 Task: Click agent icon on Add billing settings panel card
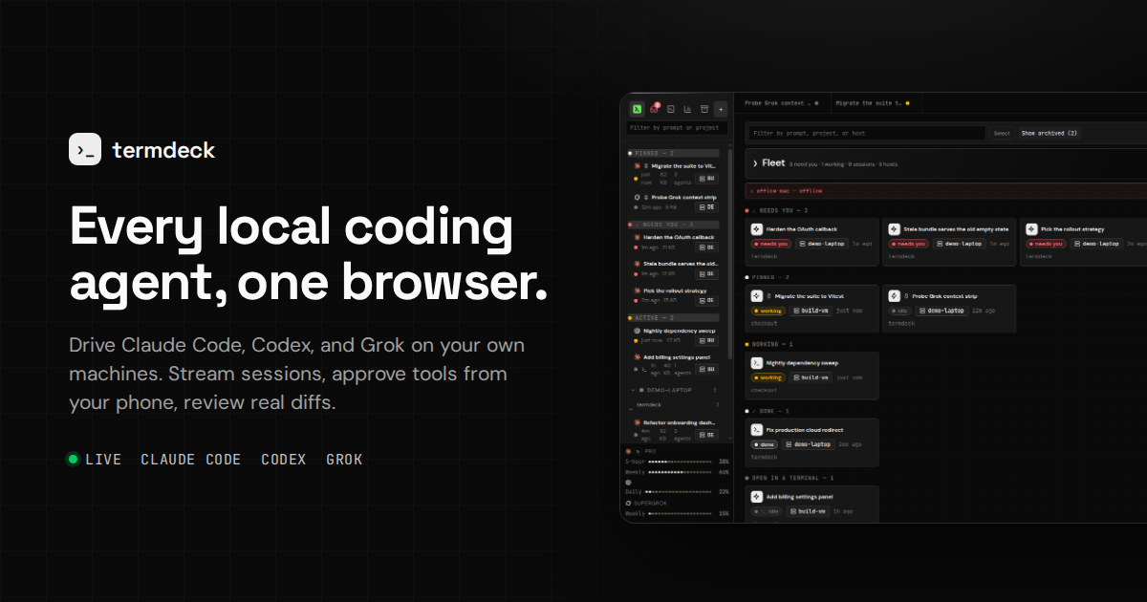[x=756, y=497]
